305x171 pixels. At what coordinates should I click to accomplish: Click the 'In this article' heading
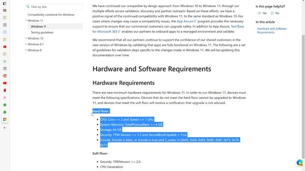point(265,22)
